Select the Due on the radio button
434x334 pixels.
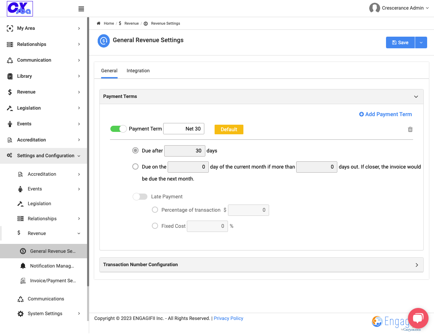(x=135, y=166)
